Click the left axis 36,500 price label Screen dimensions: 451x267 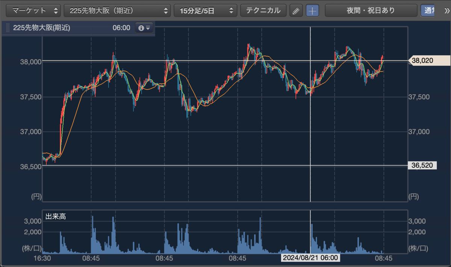(x=30, y=167)
